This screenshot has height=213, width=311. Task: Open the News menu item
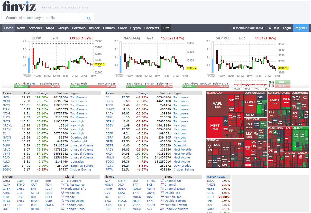(21, 28)
